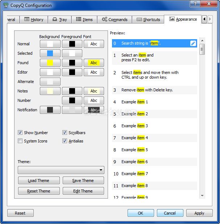Open the Notes font Abc button
The width and height of the screenshot is (220, 224).
94,91
